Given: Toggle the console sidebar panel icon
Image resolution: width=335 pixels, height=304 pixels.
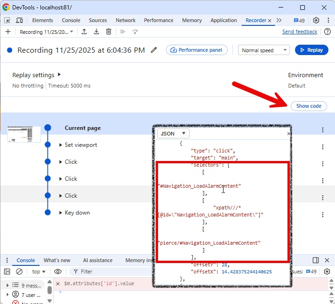Looking at the screenshot, I should 7,272.
